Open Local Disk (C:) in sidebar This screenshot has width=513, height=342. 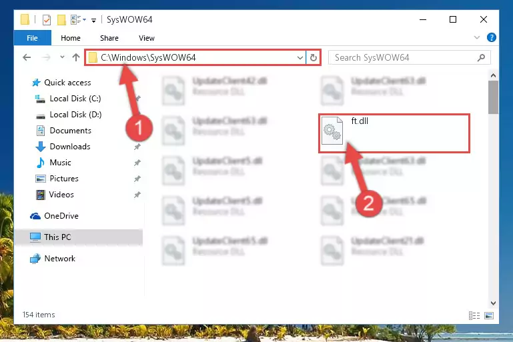coord(75,99)
